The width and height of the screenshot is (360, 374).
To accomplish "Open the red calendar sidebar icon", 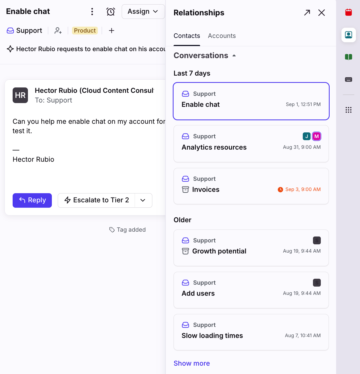I will point(348,12).
